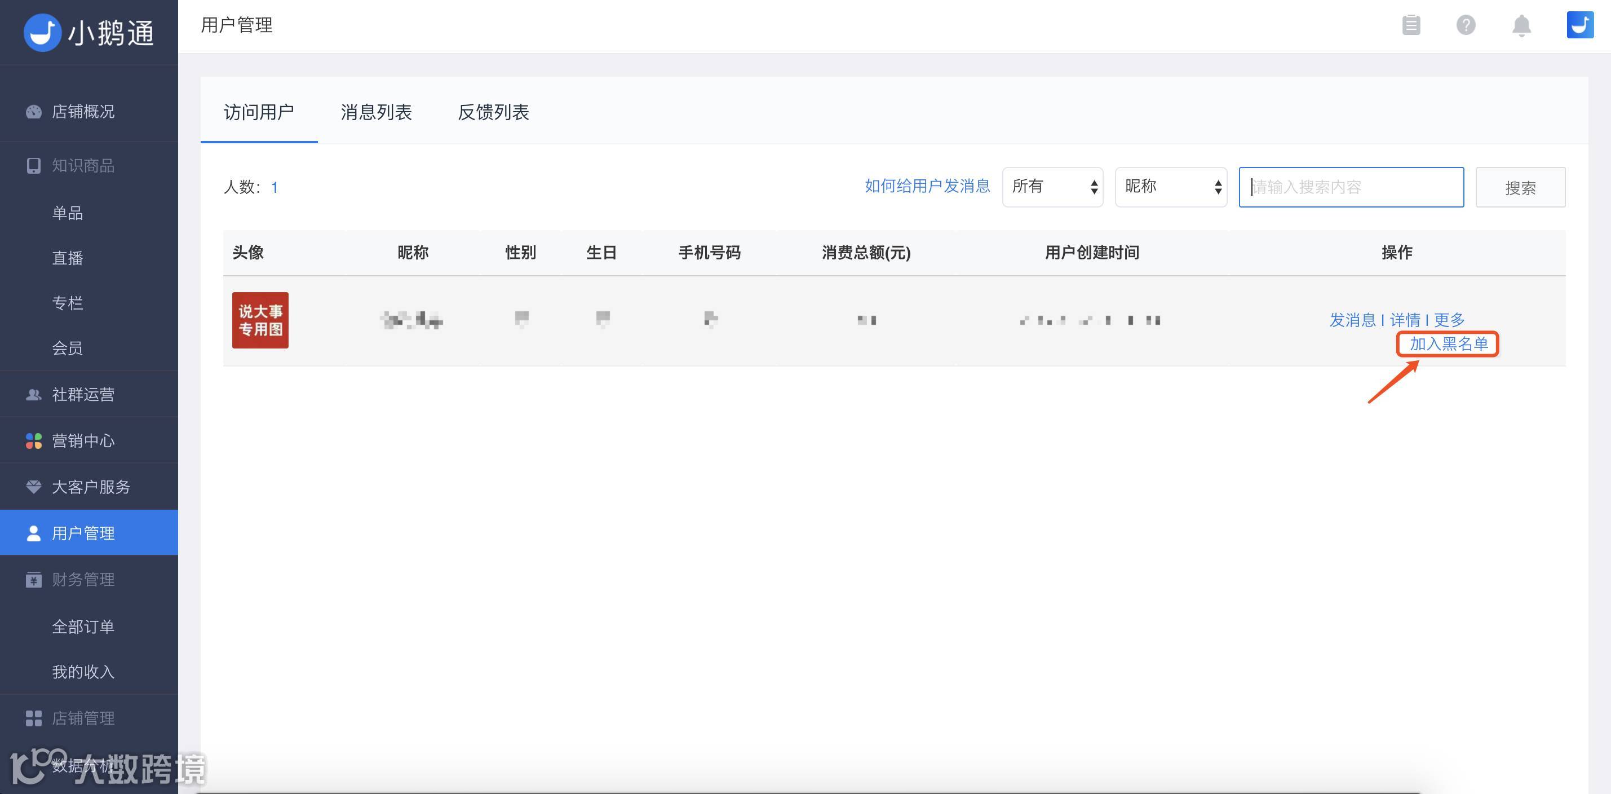Select 大客户服务 diamond icon item
The image size is (1611, 794).
(x=90, y=487)
